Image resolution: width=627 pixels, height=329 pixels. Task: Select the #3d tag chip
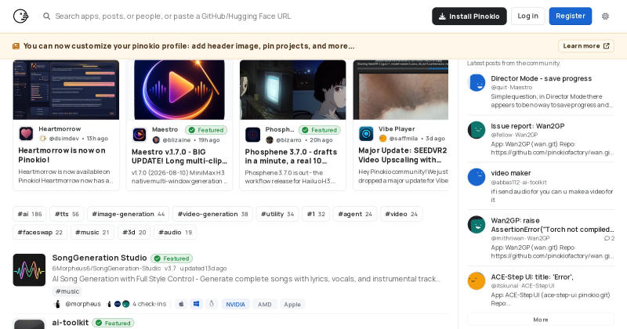[134, 233]
